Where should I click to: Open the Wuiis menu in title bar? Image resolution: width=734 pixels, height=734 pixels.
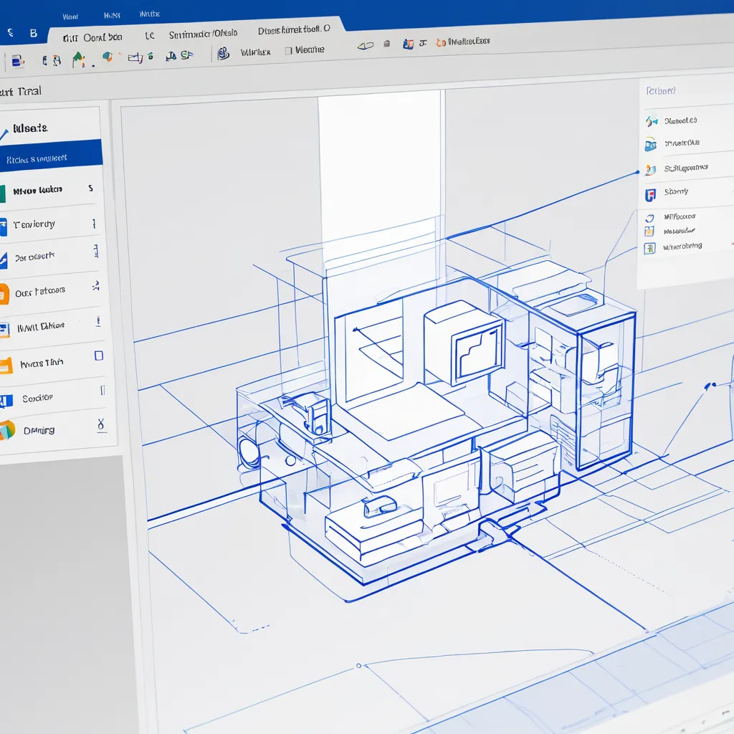tap(149, 14)
